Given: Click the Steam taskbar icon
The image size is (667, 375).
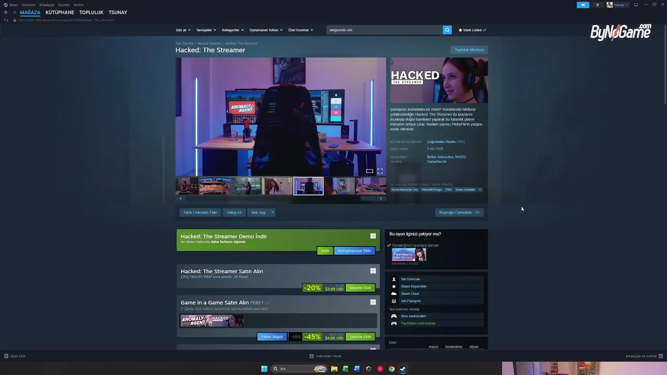Looking at the screenshot, I should coord(403,369).
